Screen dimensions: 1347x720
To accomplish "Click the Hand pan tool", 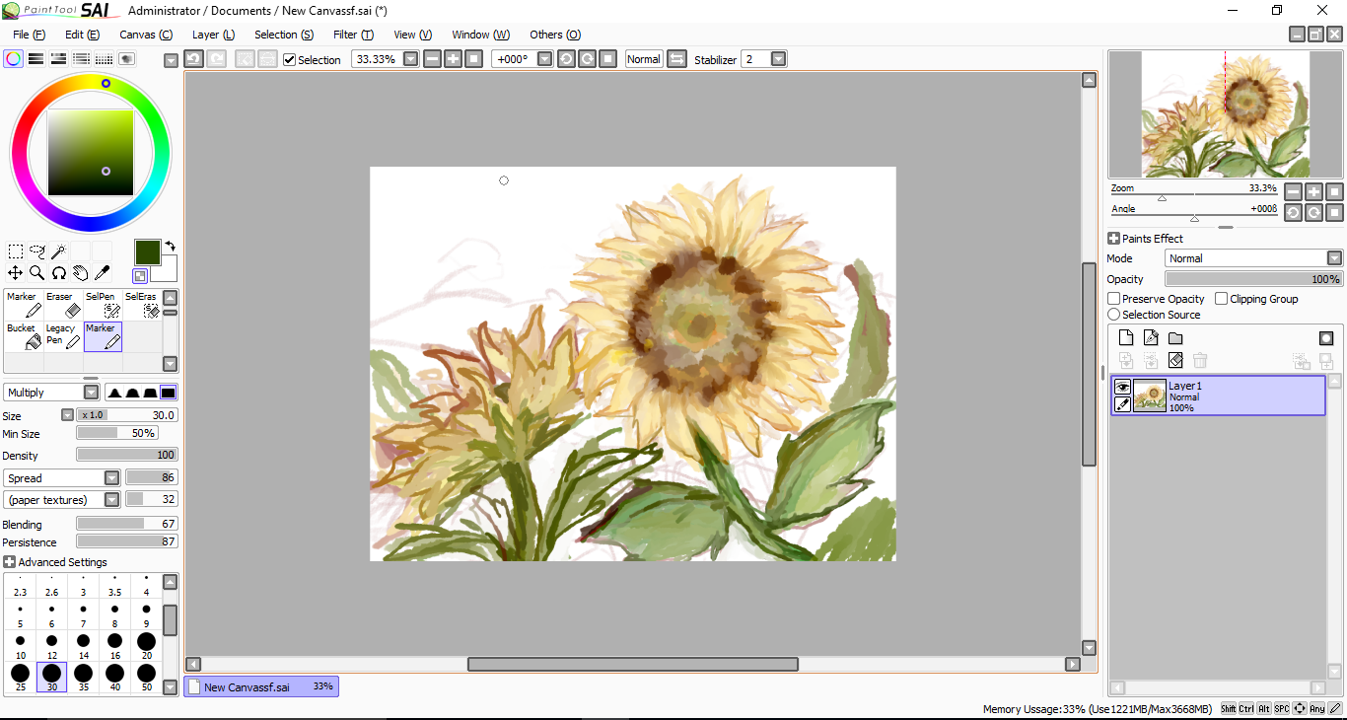I will pos(80,273).
